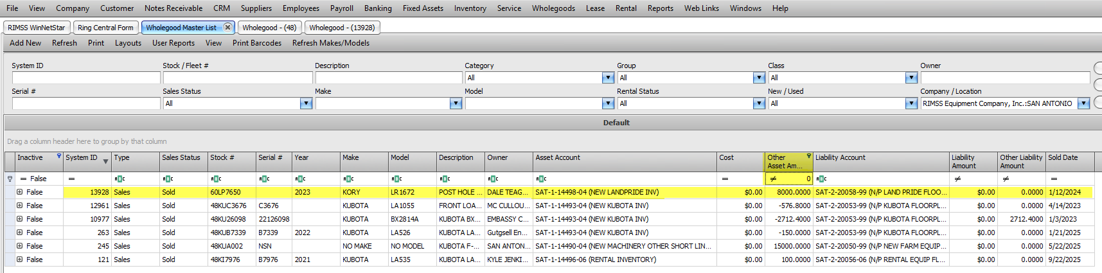Image resolution: width=1102 pixels, height=273 pixels.
Task: Expand row with System ID 121
Action: [20, 260]
